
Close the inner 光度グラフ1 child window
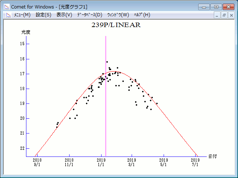click(231, 15)
